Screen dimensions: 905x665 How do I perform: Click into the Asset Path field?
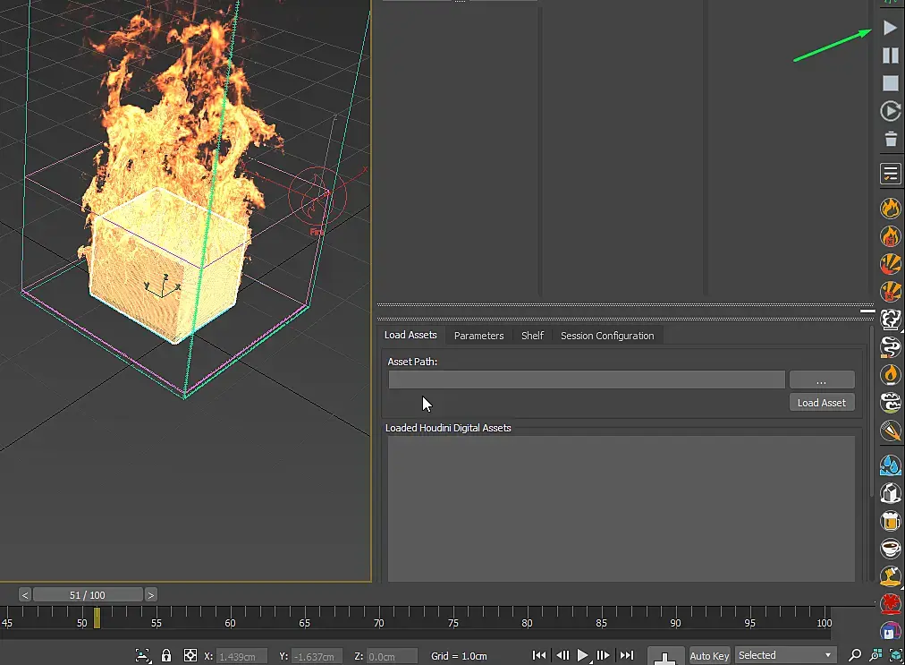click(587, 379)
